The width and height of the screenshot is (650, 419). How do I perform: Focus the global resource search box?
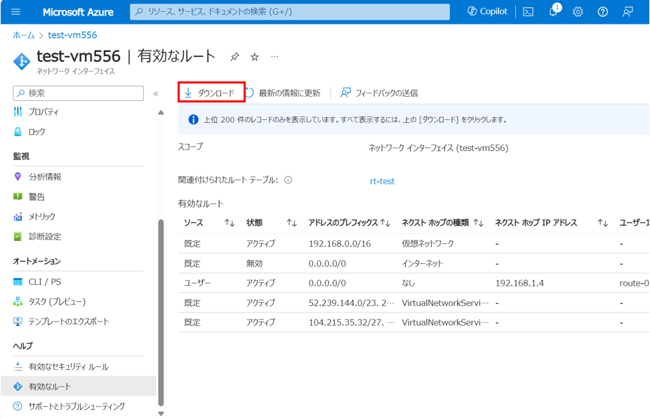290,12
